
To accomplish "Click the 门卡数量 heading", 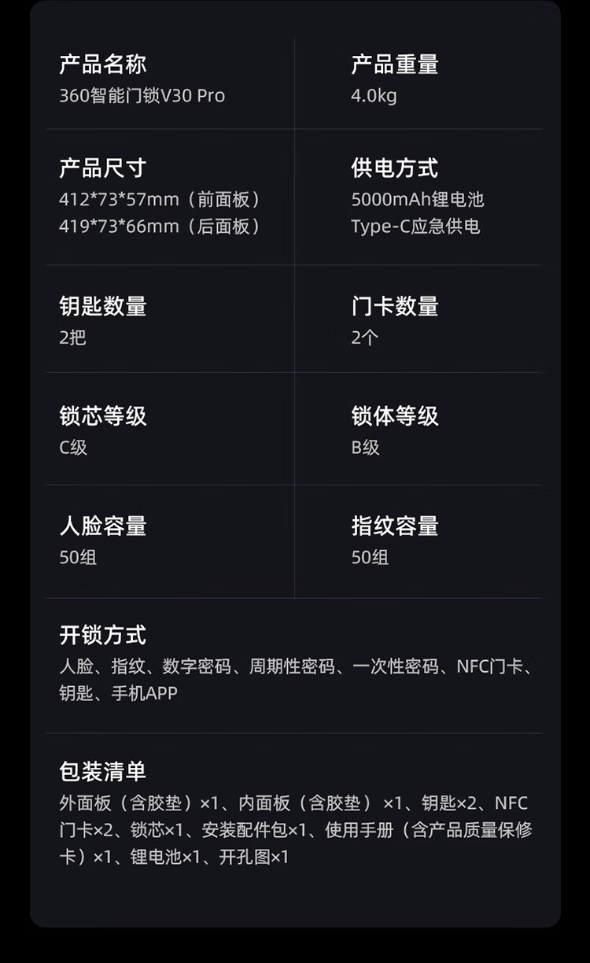I will (394, 306).
